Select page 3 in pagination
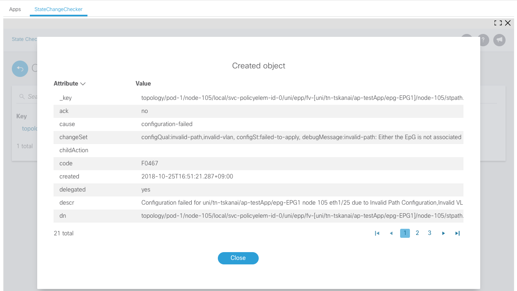 click(x=429, y=233)
